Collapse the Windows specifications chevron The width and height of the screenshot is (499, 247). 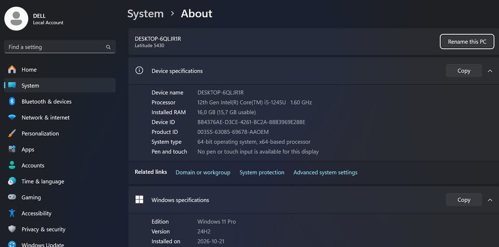(490, 200)
